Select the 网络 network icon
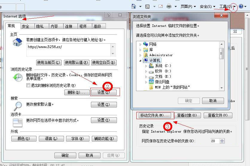Image resolution: width=250 pixels, height=166 pixels. coord(146,44)
